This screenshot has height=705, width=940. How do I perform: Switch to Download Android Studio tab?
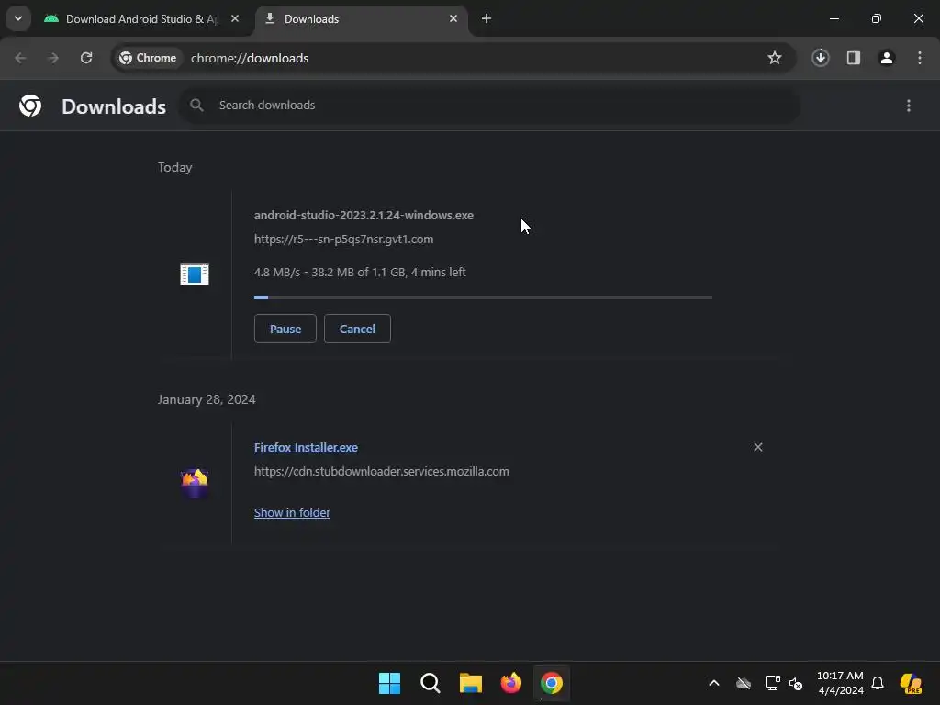tap(141, 19)
